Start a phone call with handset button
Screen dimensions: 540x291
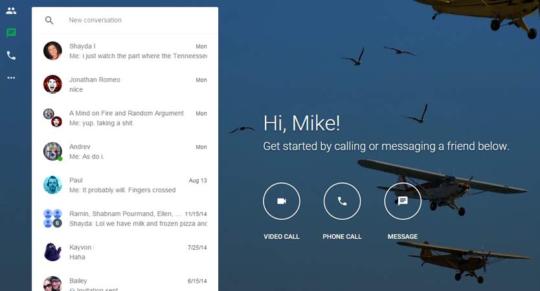coord(342,201)
